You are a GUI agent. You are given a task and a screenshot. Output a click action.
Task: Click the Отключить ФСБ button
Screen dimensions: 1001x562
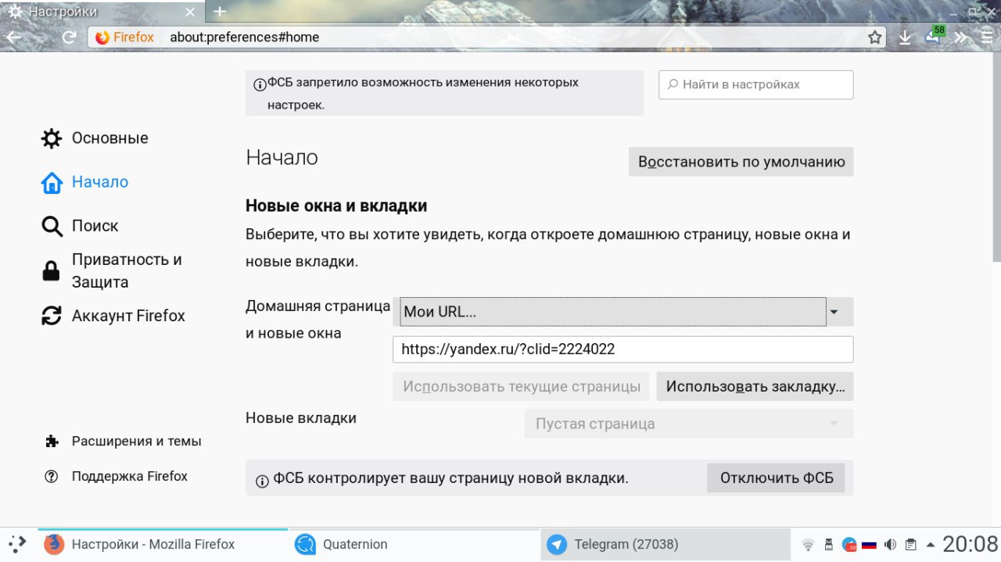pyautogui.click(x=777, y=478)
